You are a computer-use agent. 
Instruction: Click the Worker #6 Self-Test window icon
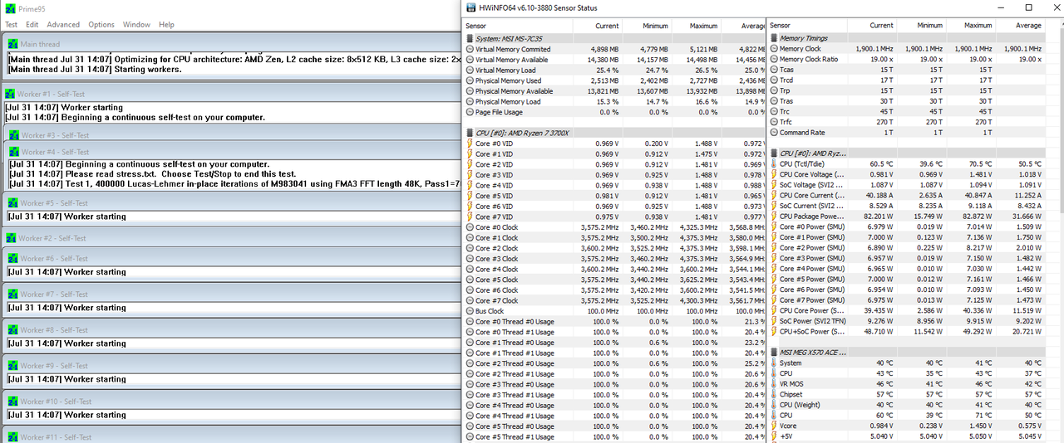[12, 258]
